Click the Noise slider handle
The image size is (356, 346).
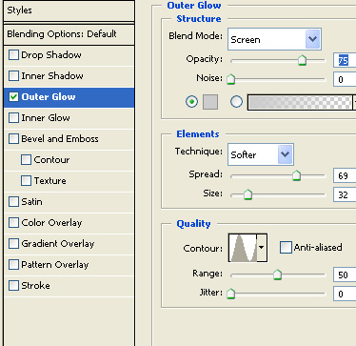tap(231, 79)
